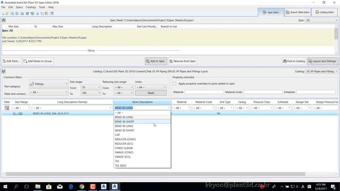This screenshot has height=191, width=340.
Task: Click the Save As toolbar icon
Action: (x=16, y=13)
